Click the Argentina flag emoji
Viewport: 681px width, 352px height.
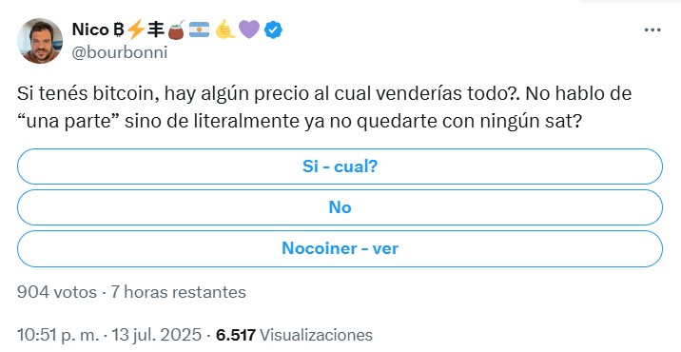pyautogui.click(x=200, y=29)
